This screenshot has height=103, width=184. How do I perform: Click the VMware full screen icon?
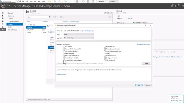77,1
